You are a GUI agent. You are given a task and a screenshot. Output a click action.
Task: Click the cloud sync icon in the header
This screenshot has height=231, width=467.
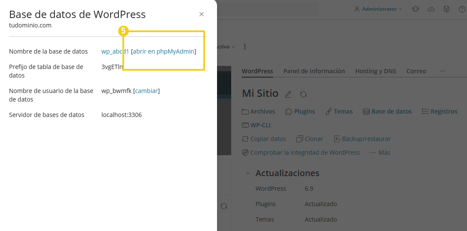point(431,9)
